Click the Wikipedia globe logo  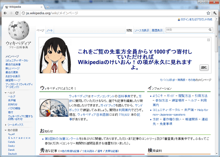[18, 31]
